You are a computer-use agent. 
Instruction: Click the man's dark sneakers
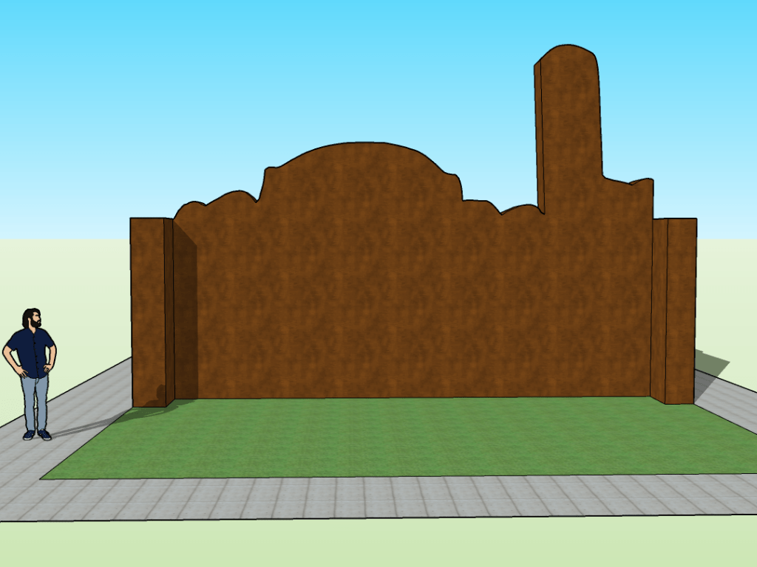point(37,435)
